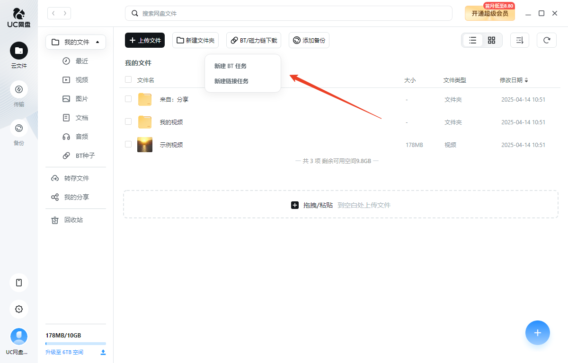
Task: Click the BT/磁力链下载 button
Action: 254,40
